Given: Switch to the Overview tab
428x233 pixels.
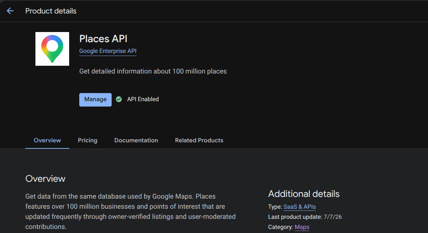Looking at the screenshot, I should (x=47, y=140).
